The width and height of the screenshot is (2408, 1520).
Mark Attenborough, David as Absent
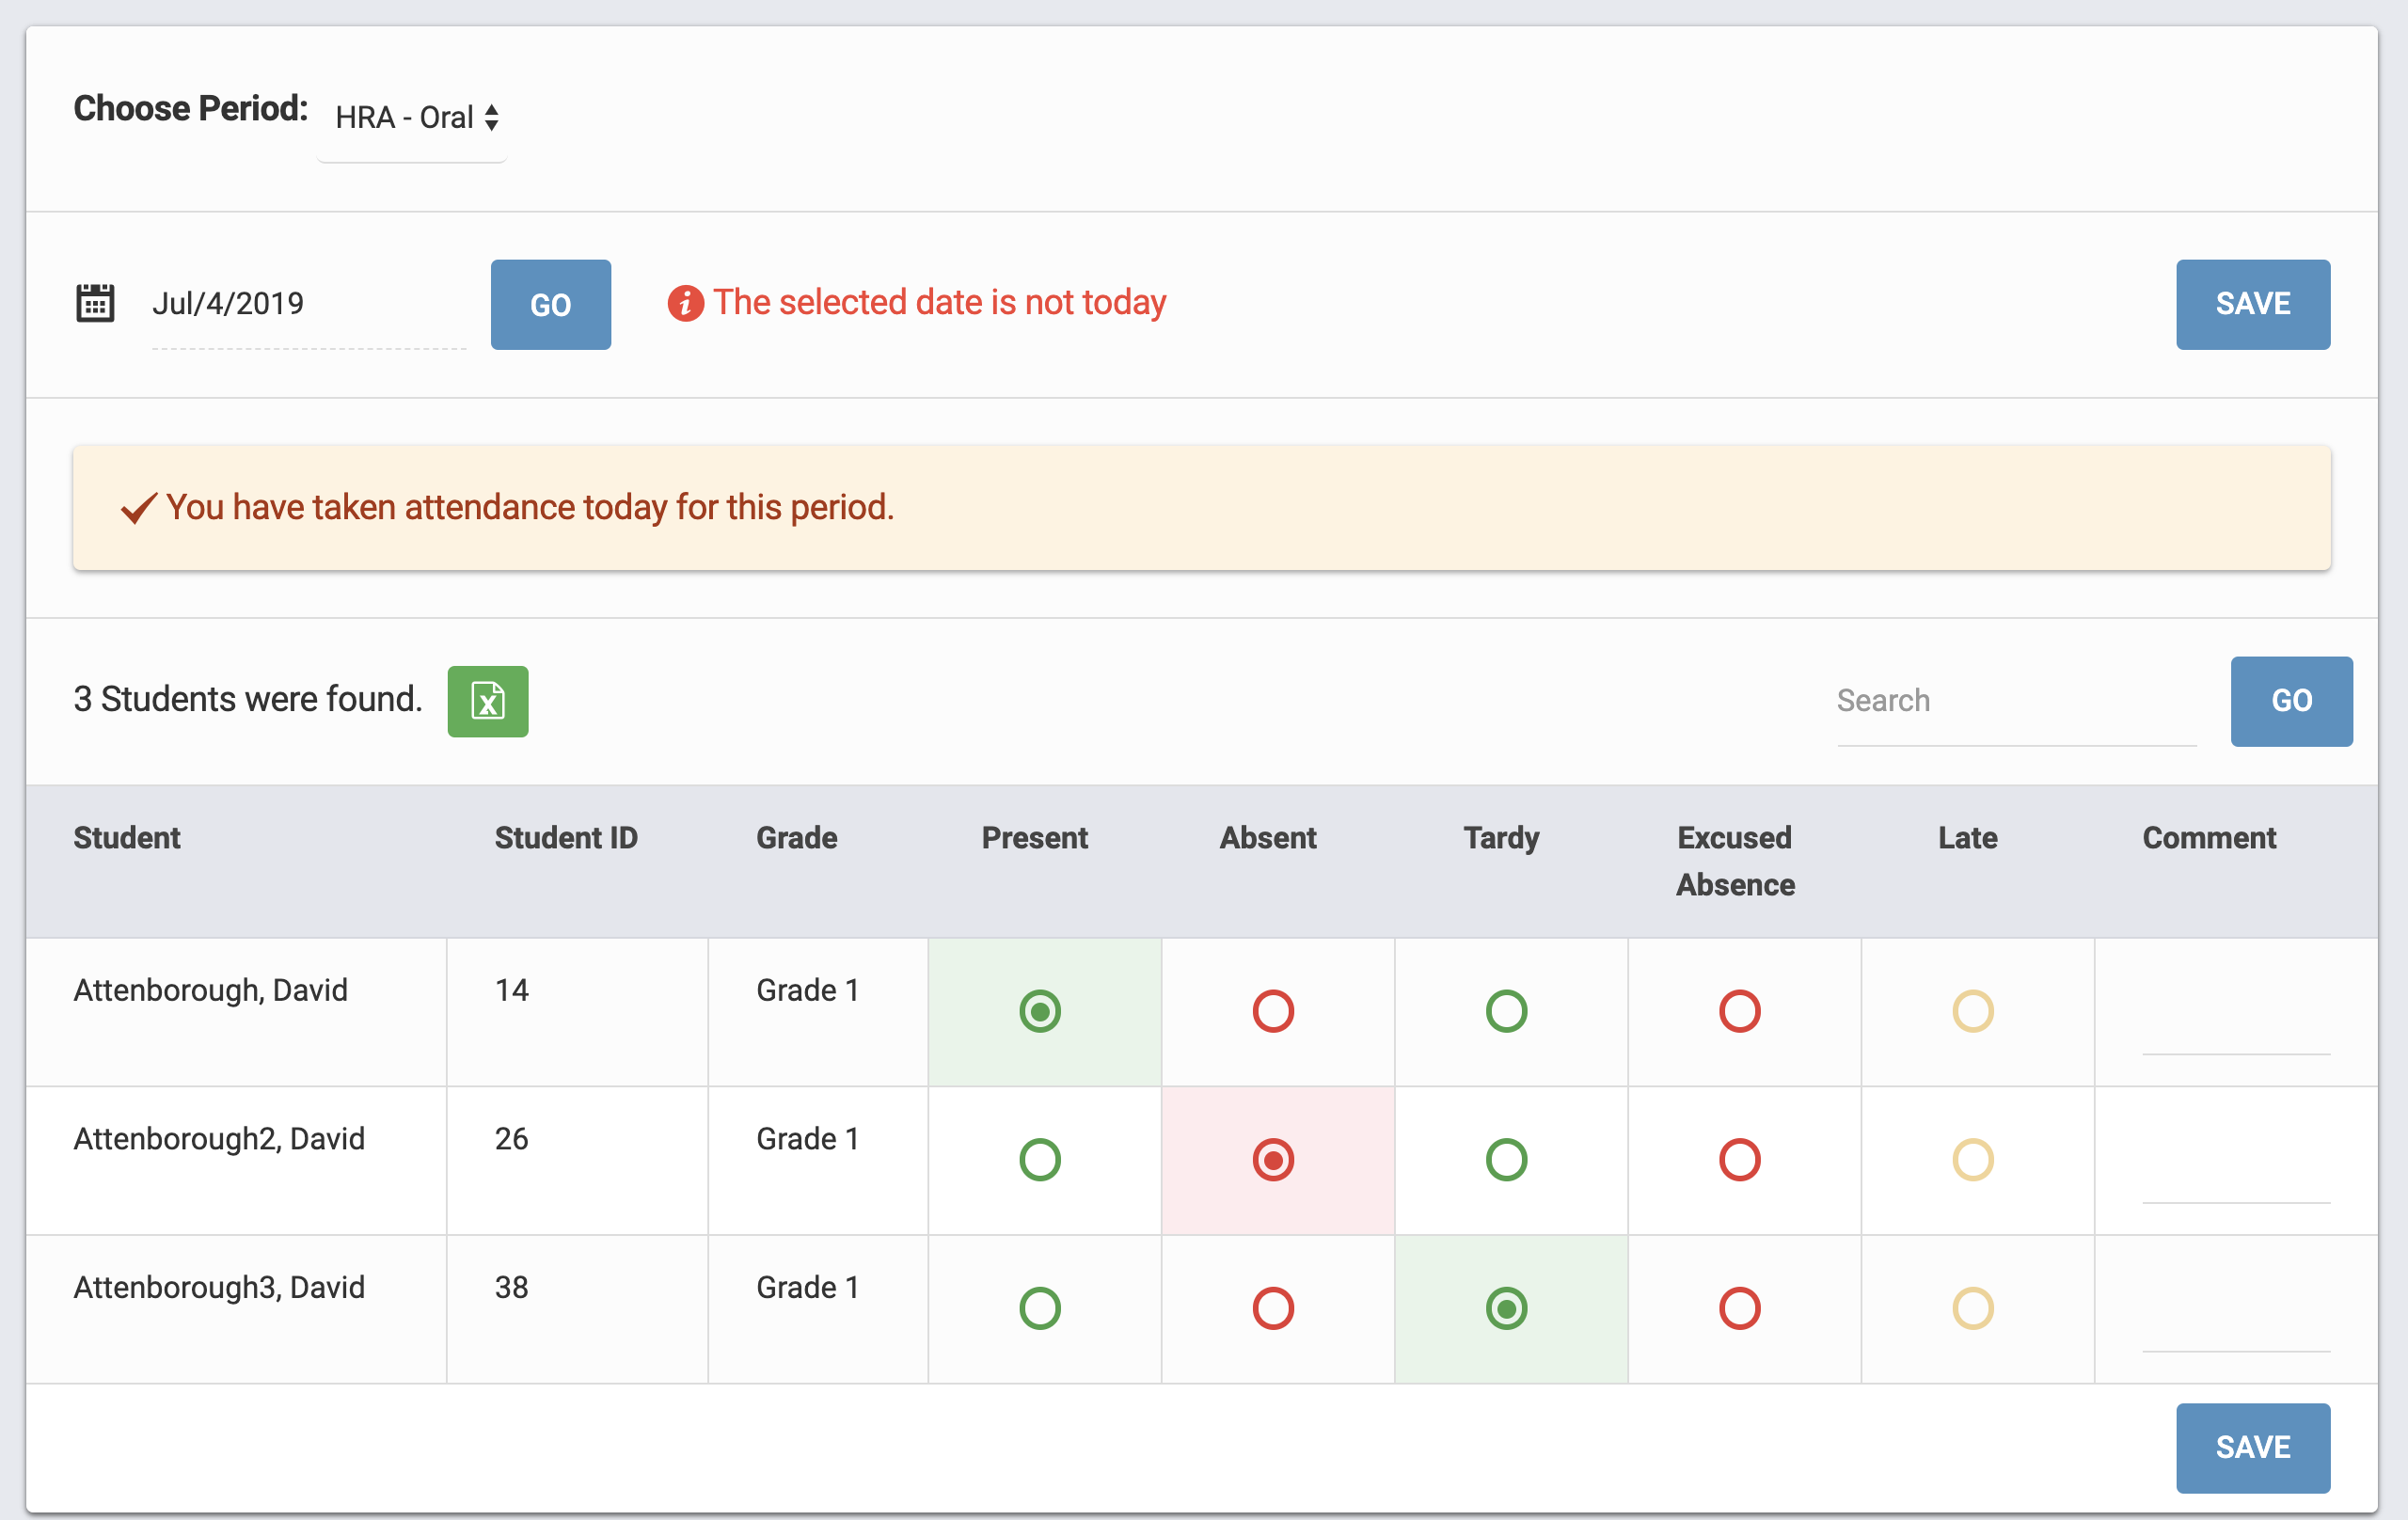1274,1011
